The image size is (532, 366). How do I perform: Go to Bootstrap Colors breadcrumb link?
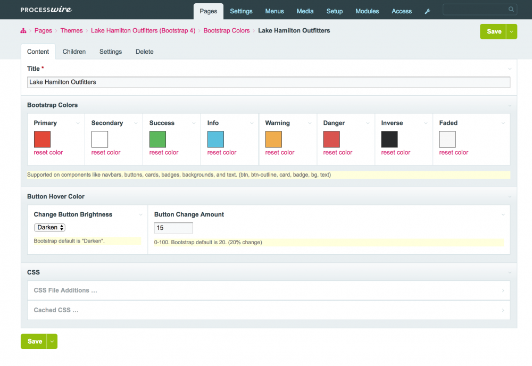click(227, 31)
